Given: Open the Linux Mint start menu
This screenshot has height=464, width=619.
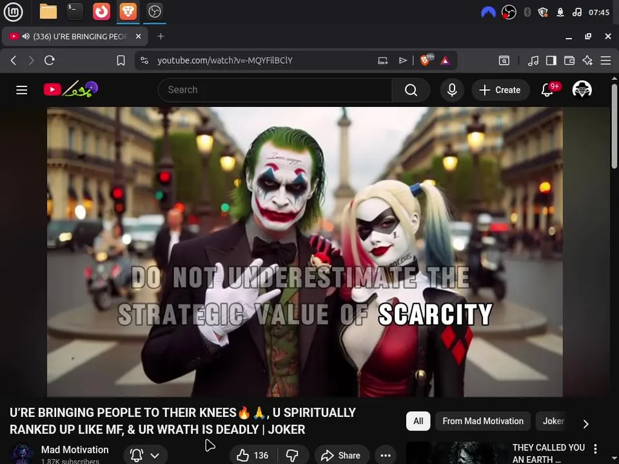Looking at the screenshot, I should tap(13, 12).
